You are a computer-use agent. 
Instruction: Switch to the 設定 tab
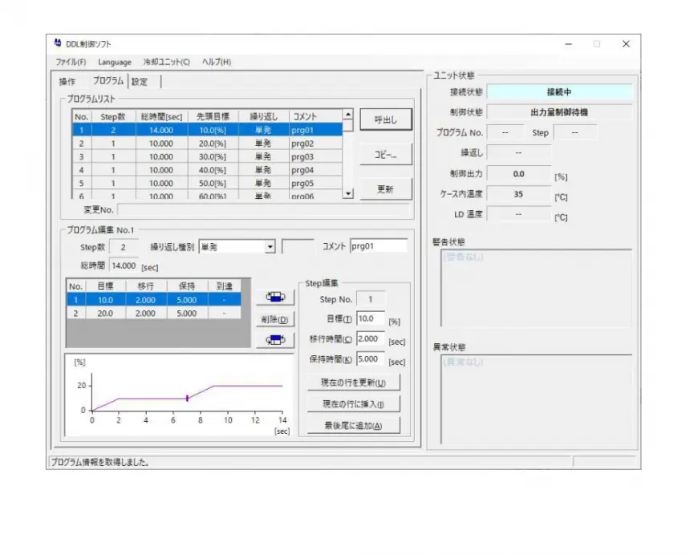click(140, 82)
